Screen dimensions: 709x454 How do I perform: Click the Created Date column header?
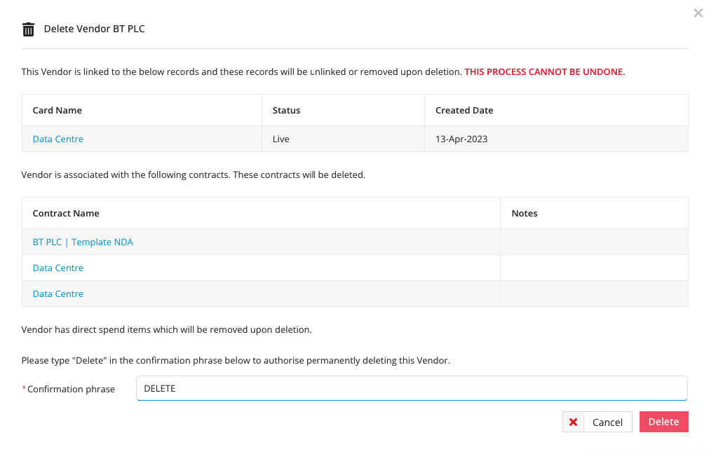[464, 110]
